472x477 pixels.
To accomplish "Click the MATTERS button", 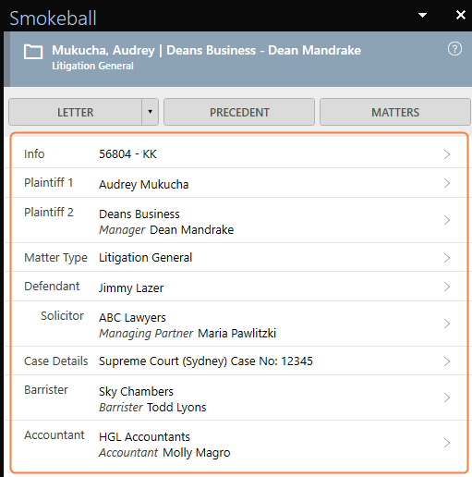I will pyautogui.click(x=395, y=112).
